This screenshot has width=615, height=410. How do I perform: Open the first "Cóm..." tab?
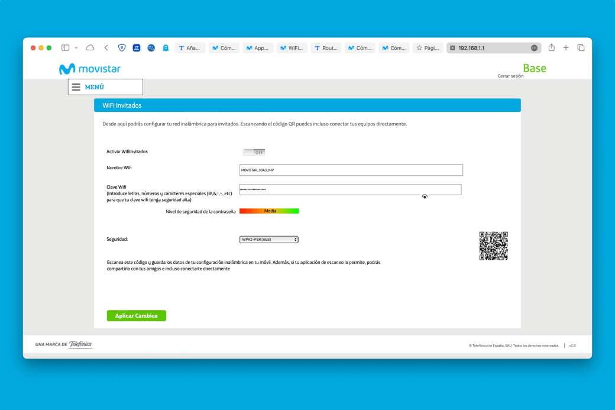[224, 48]
